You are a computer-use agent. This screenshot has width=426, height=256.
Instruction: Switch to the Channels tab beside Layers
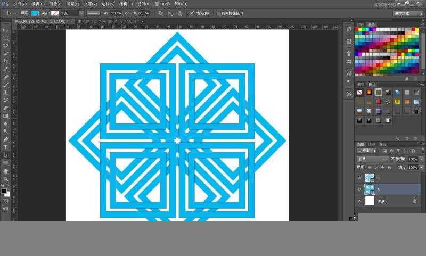coord(371,144)
